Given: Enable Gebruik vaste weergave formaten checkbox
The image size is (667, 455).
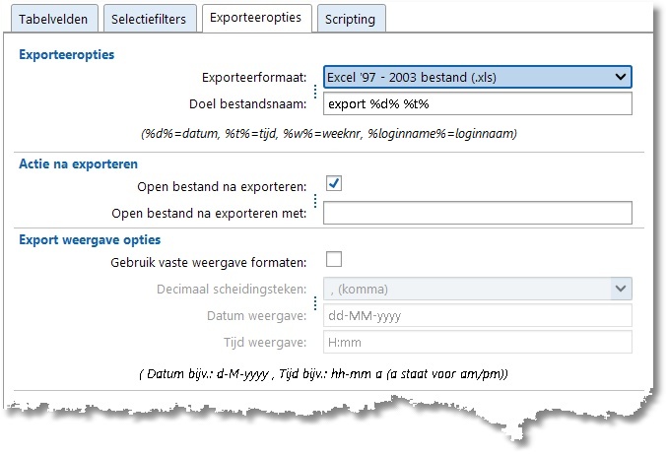Looking at the screenshot, I should [x=333, y=260].
